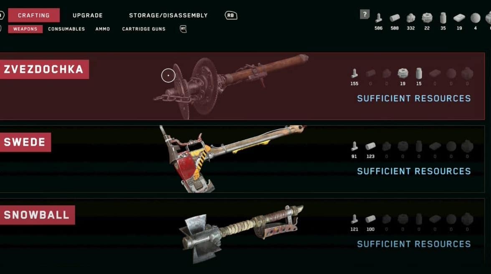Open the Storage/Disassembly tab
The height and width of the screenshot is (274, 491).
tap(169, 15)
